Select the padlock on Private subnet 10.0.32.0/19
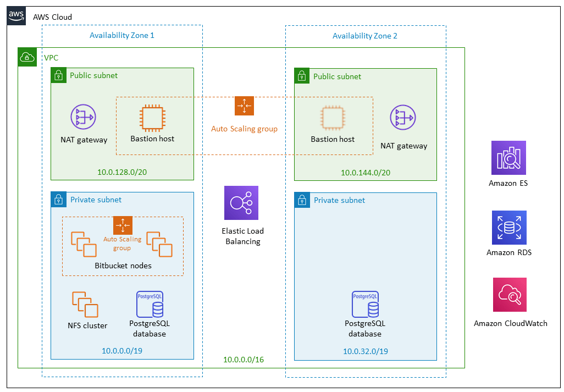 click(302, 200)
